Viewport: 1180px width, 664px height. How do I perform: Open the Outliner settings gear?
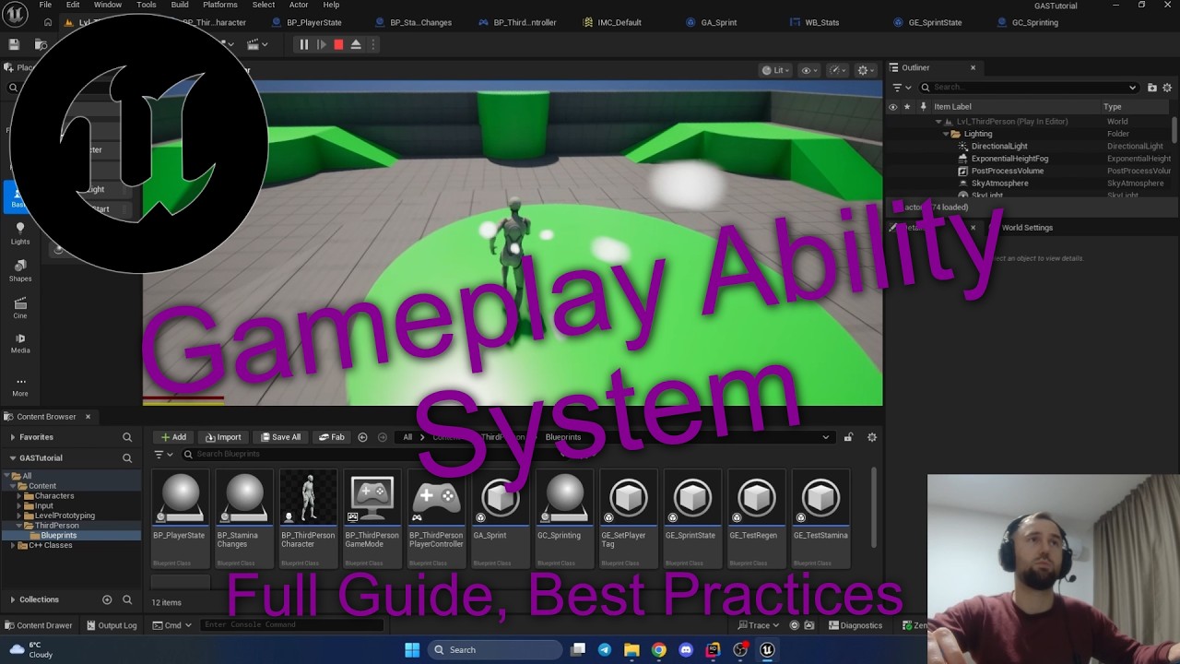click(1167, 88)
